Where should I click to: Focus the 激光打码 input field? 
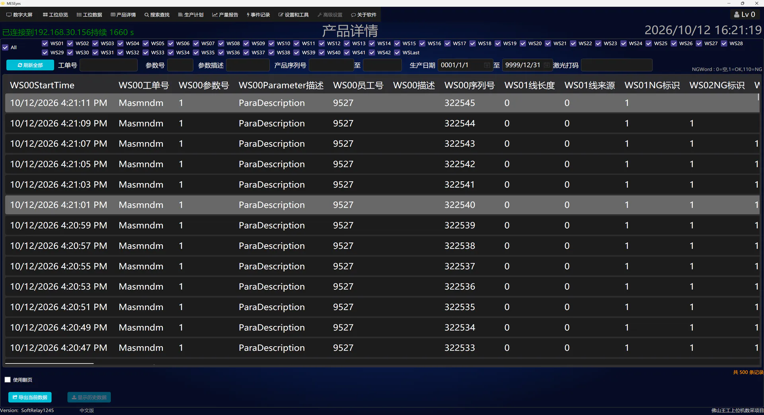coord(617,65)
